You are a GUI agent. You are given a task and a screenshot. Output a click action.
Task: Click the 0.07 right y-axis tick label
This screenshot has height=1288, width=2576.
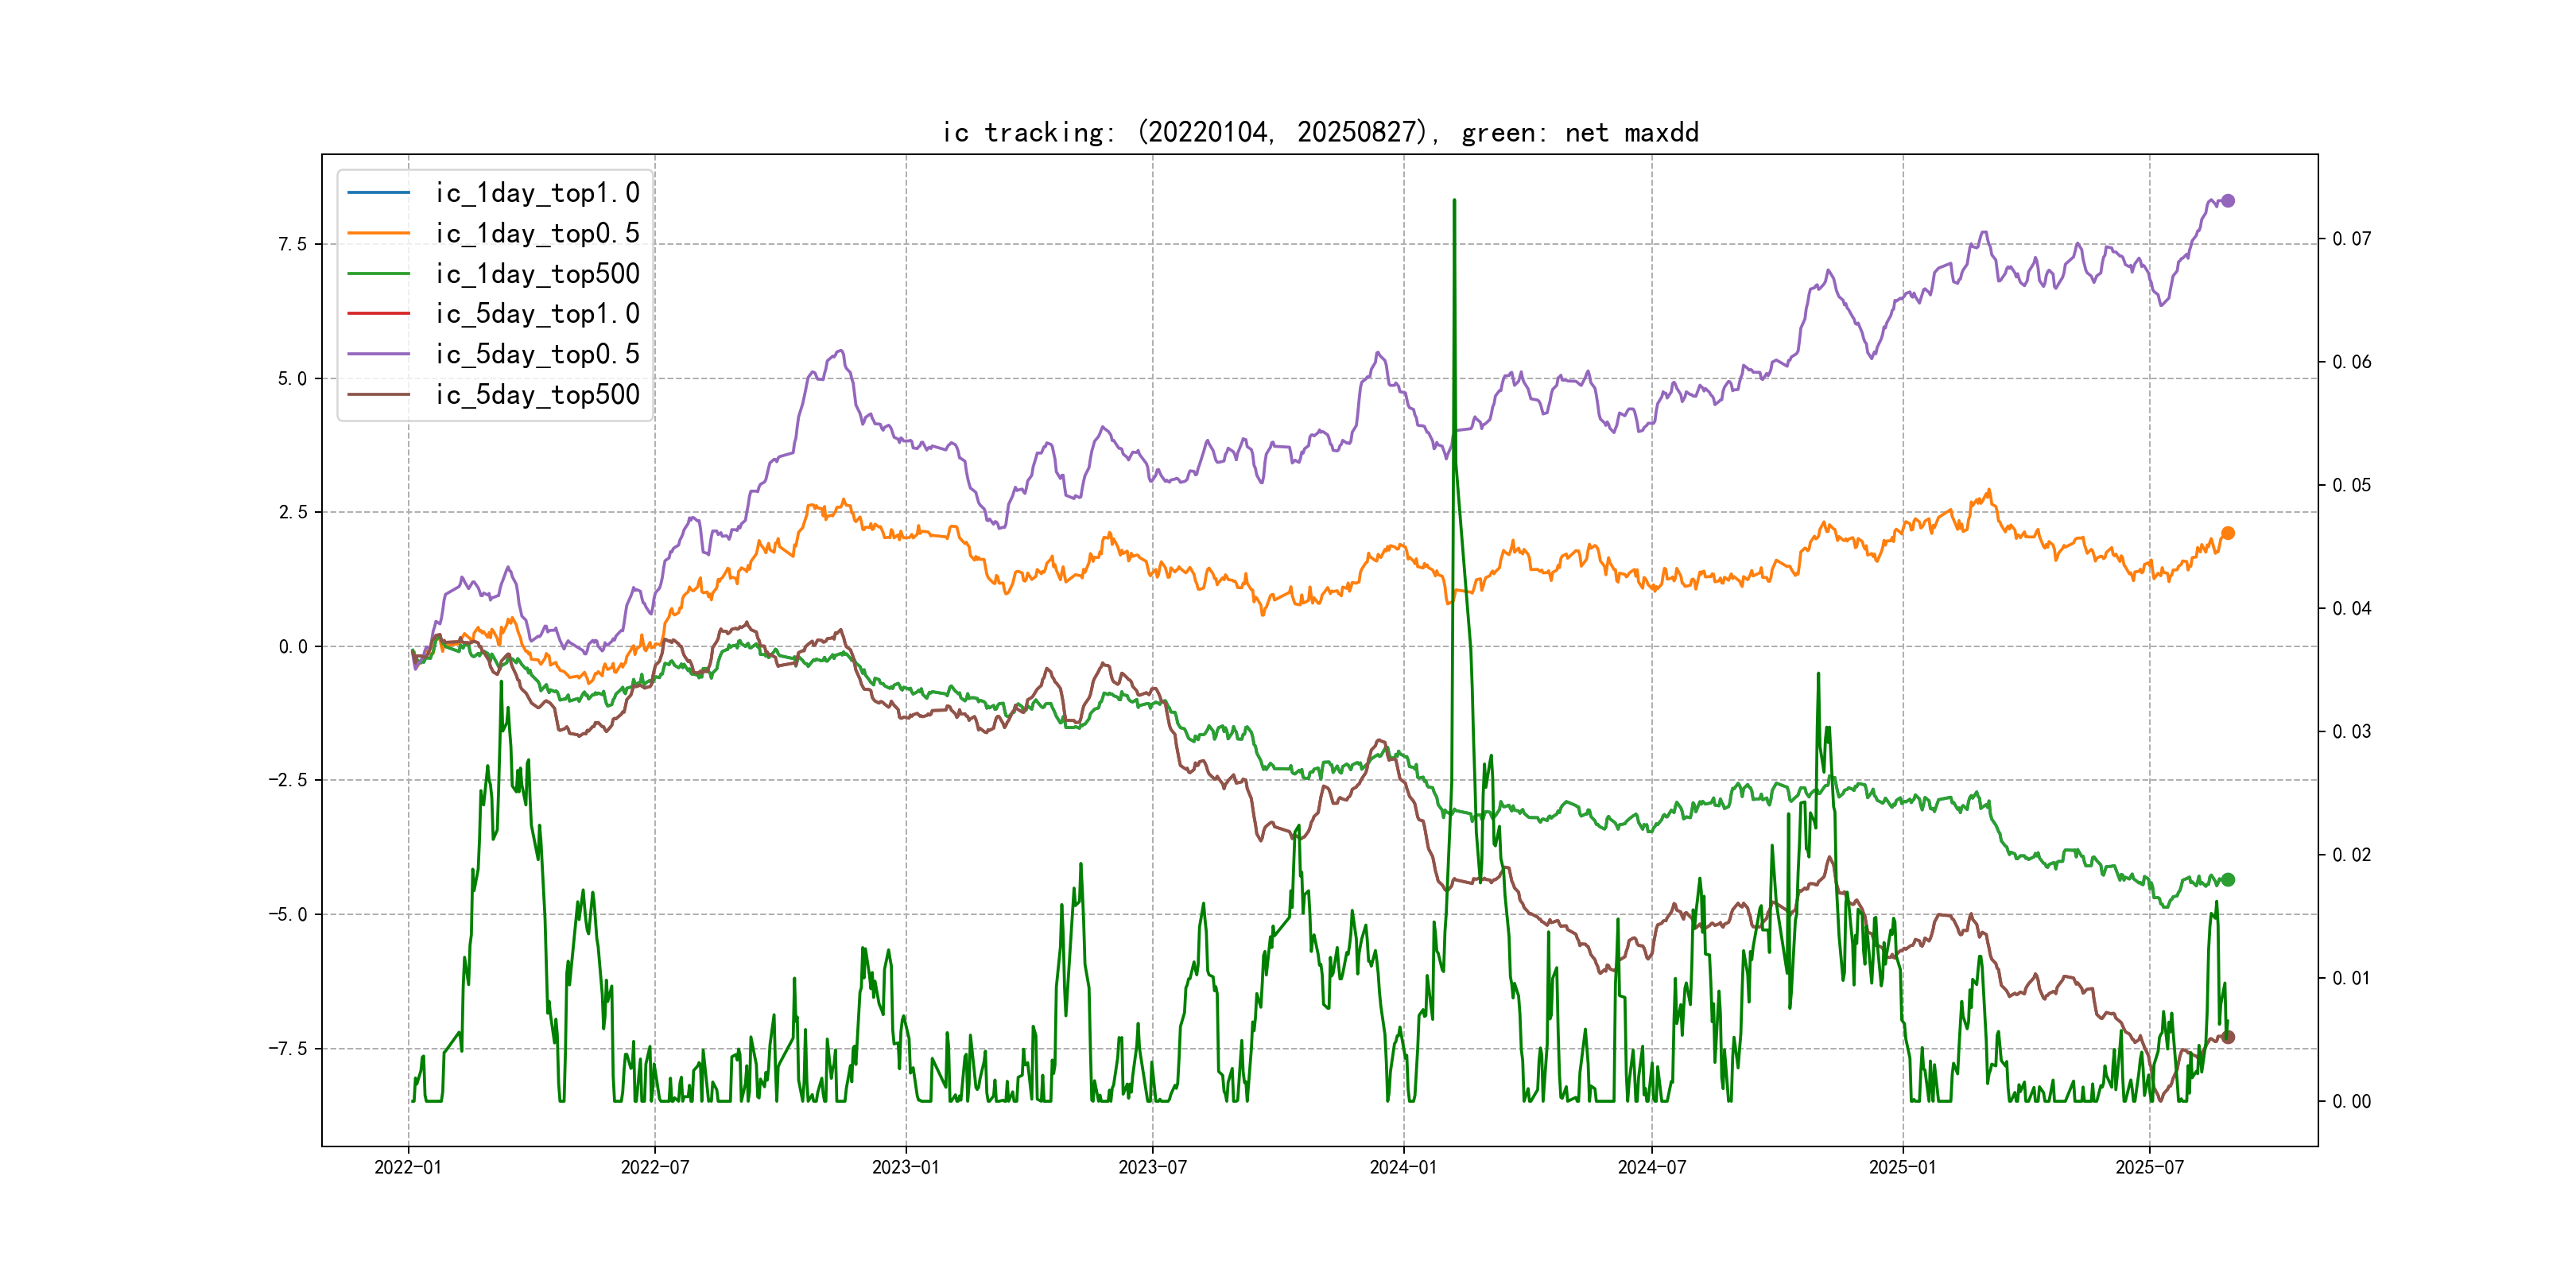point(2351,239)
